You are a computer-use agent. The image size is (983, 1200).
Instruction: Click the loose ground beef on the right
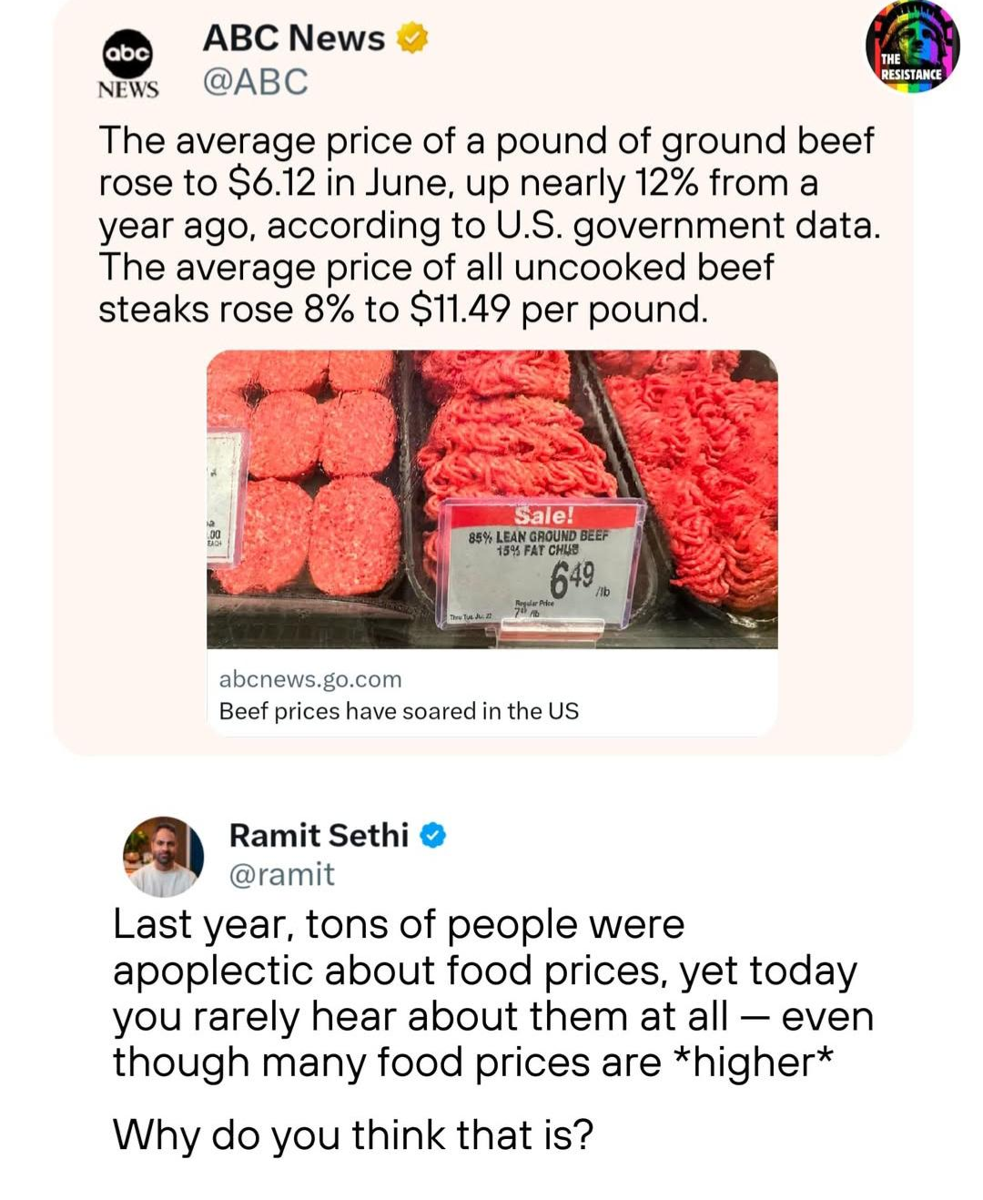click(x=701, y=473)
